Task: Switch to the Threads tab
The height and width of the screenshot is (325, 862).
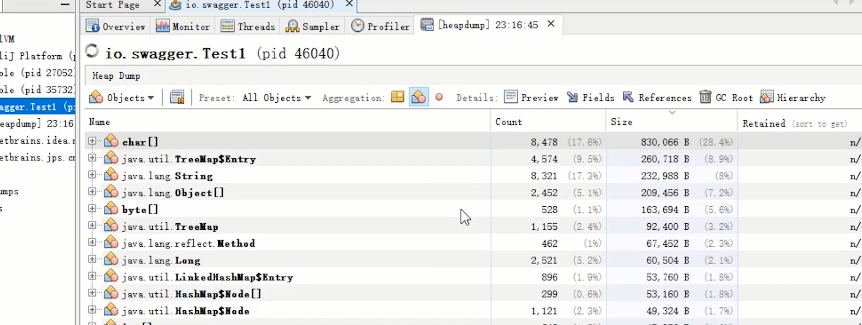Action: point(248,26)
